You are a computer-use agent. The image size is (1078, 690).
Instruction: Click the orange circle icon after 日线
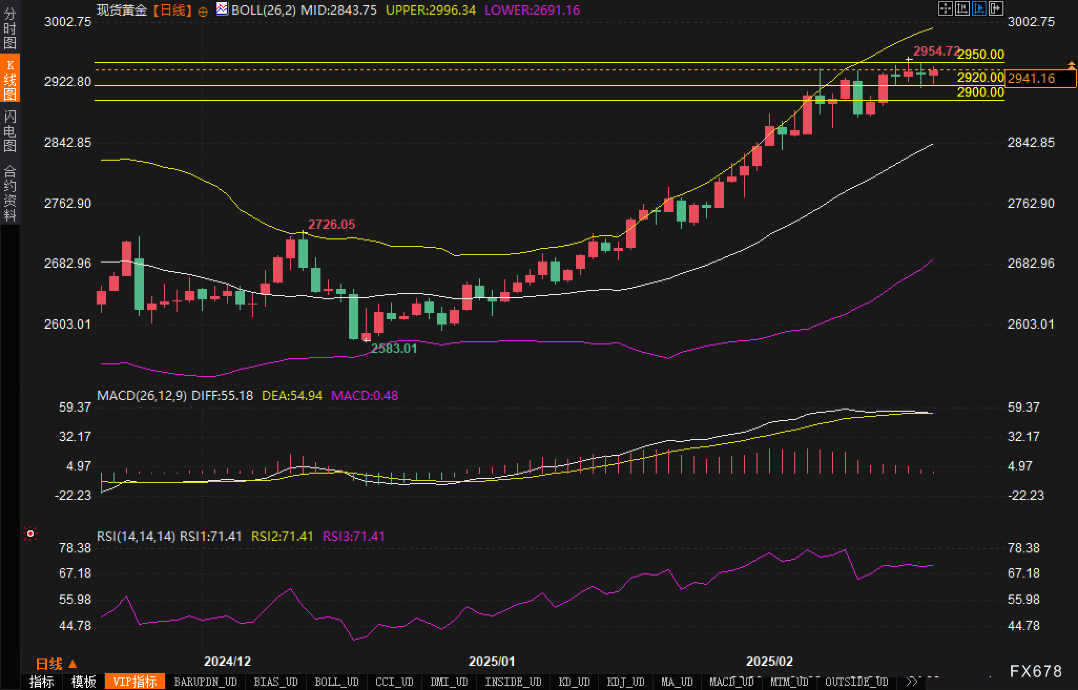tap(203, 12)
